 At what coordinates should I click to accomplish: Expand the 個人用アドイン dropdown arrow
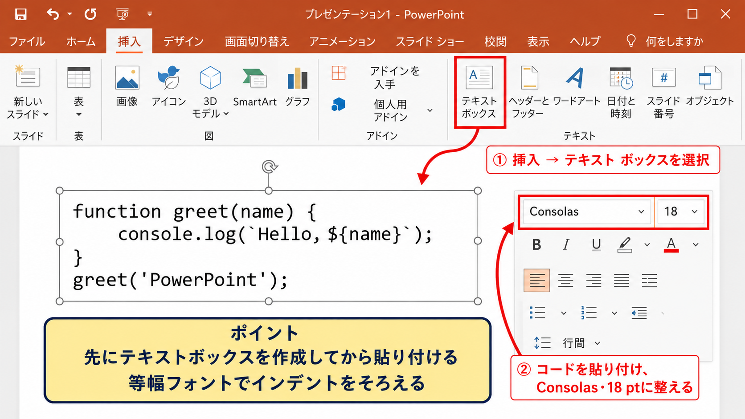pyautogui.click(x=430, y=110)
